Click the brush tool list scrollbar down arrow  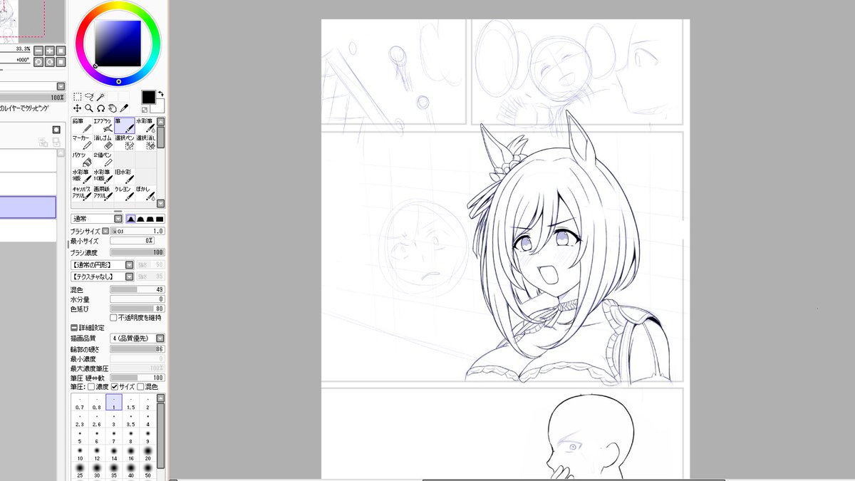(x=161, y=203)
